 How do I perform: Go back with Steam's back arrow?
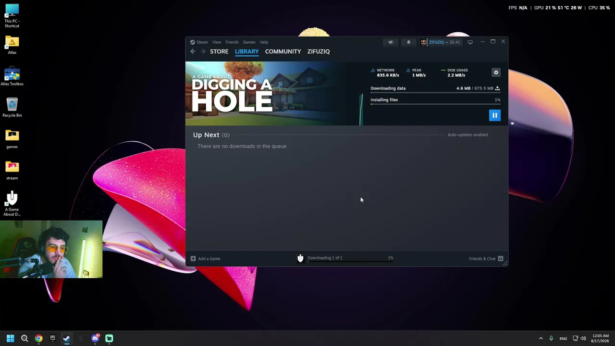tap(193, 51)
